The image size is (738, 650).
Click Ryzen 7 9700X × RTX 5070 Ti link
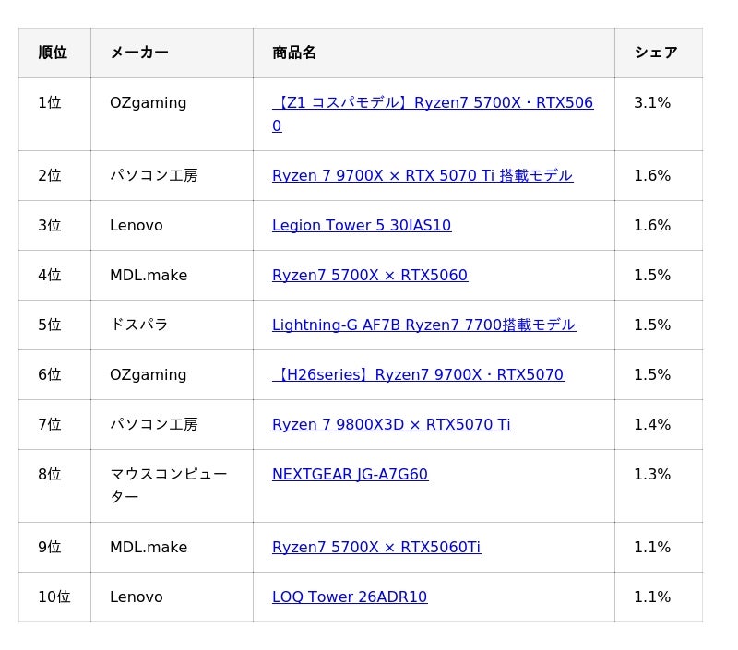[422, 176]
